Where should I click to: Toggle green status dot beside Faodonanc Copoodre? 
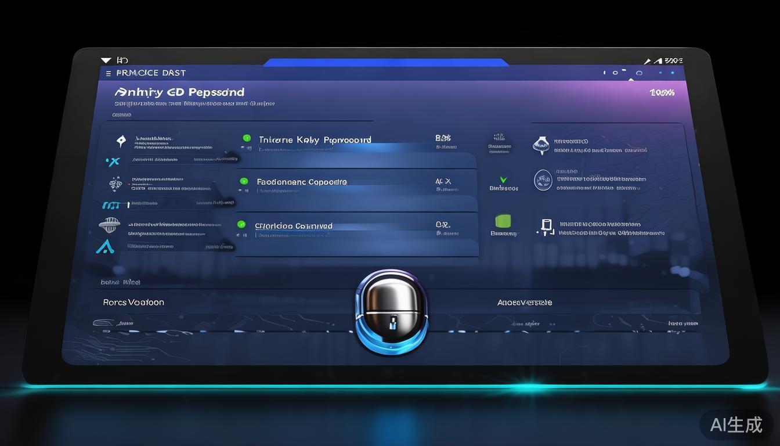(x=243, y=181)
